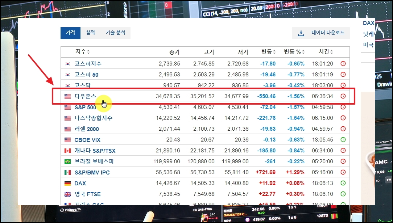Open the CBOE VIX link
The image size is (393, 223).
(87, 140)
